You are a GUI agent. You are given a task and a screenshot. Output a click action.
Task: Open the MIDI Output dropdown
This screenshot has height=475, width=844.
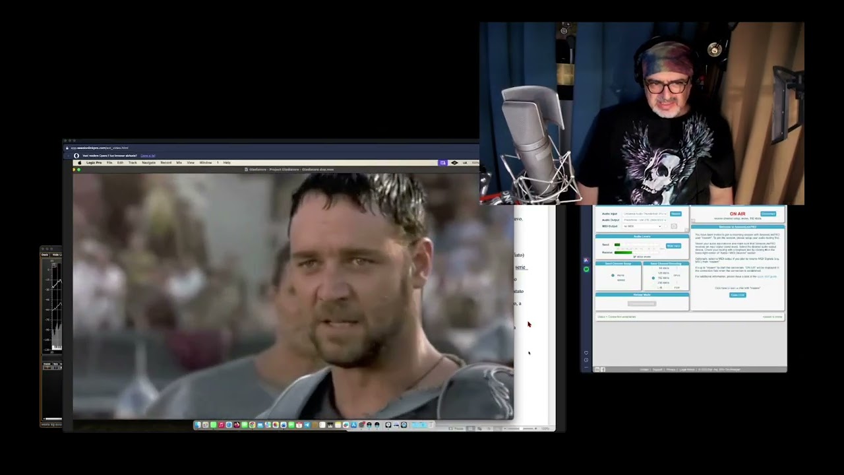(642, 226)
